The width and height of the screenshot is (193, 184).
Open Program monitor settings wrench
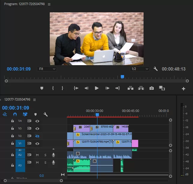(x=156, y=69)
